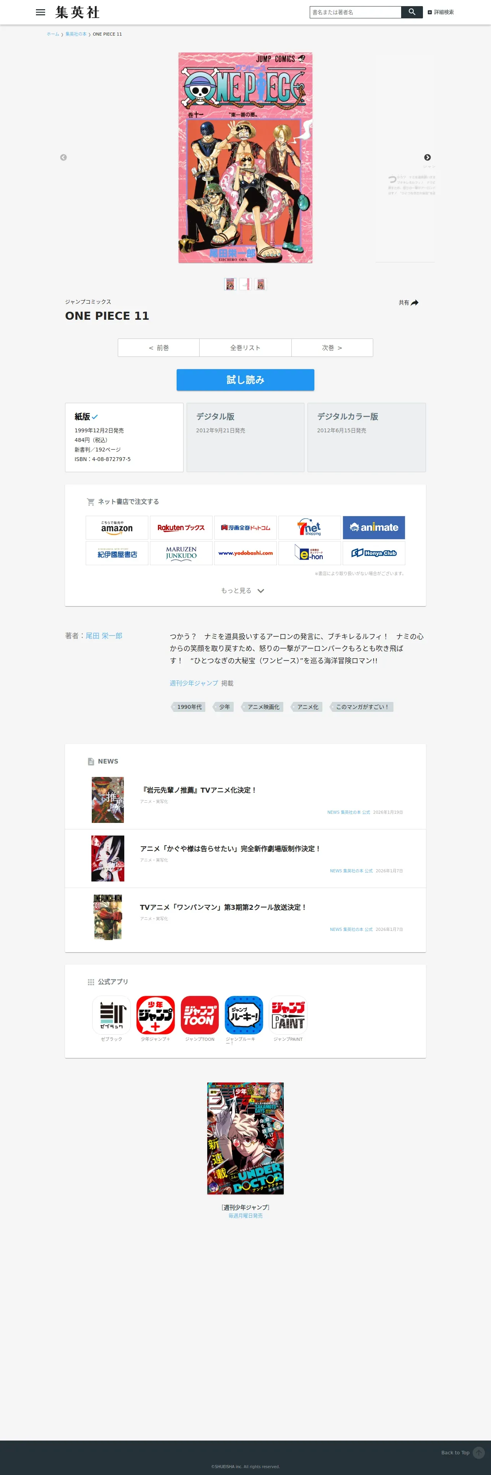Viewport: 491px width, 1475px height.
Task: Go to previous volume (前巻)
Action: 159,348
